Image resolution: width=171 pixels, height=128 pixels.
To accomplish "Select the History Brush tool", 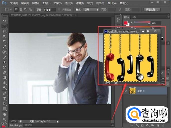I will pos(5,67).
